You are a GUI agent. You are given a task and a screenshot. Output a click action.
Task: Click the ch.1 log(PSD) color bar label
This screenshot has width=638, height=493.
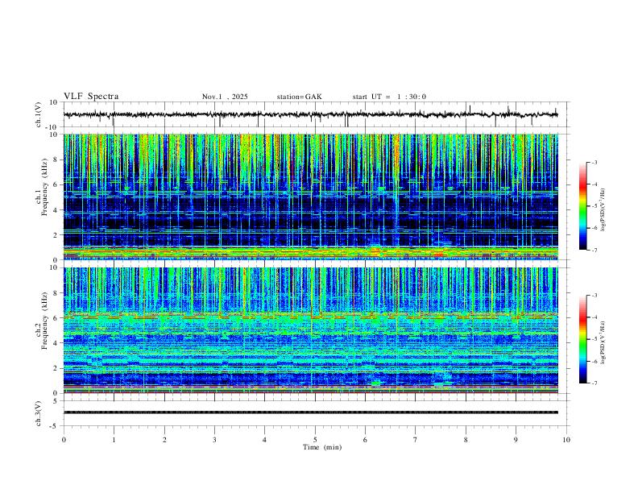(603, 210)
